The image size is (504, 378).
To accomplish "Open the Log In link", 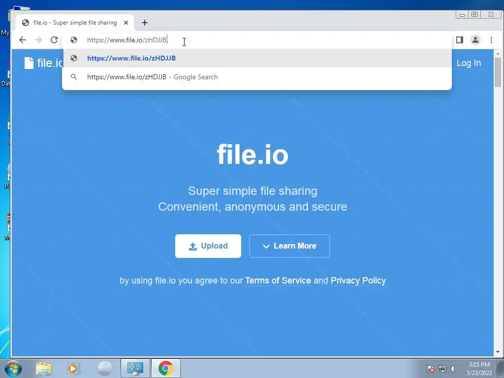I will point(469,63).
